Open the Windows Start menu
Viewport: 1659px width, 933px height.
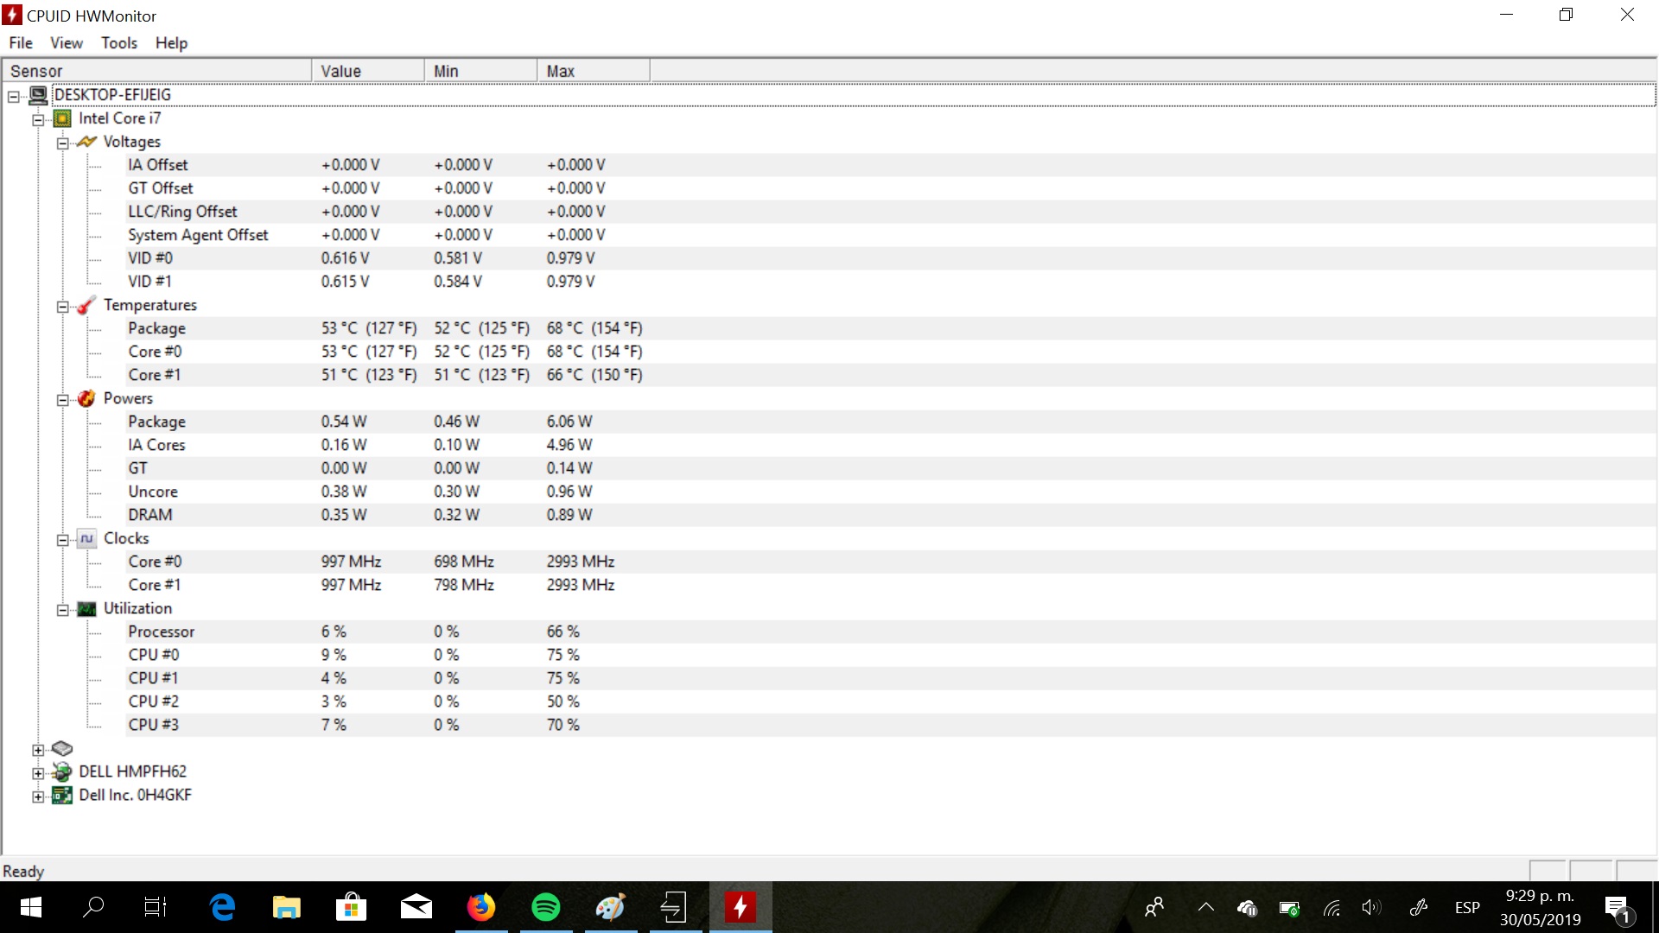[31, 907]
